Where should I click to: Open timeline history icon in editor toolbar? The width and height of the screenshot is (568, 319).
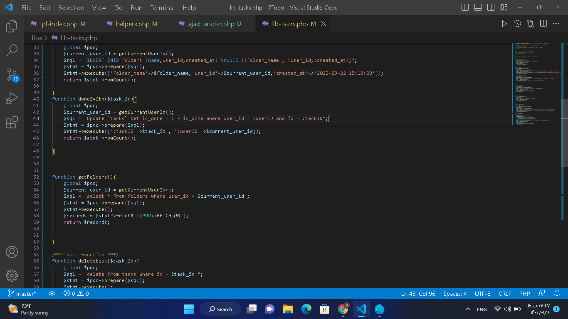pos(517,24)
